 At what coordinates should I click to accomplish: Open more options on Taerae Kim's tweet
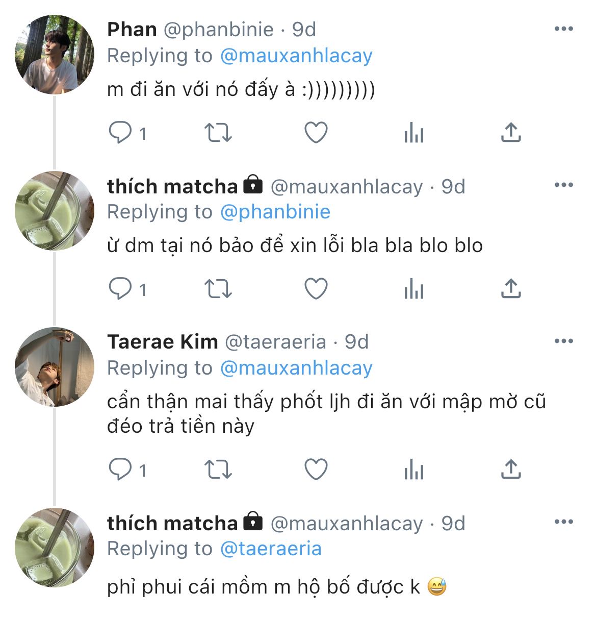[x=563, y=341]
